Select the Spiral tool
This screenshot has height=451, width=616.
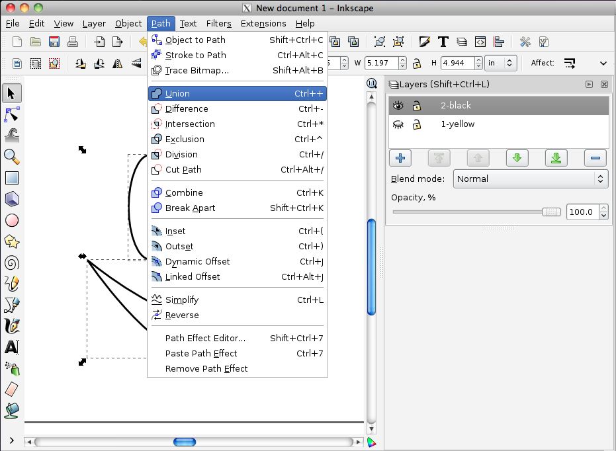click(x=11, y=263)
